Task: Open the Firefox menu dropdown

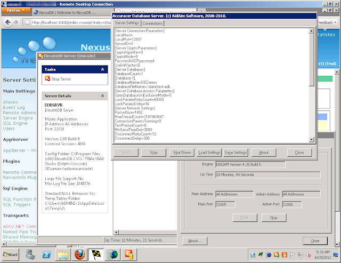Action: click(x=16, y=10)
